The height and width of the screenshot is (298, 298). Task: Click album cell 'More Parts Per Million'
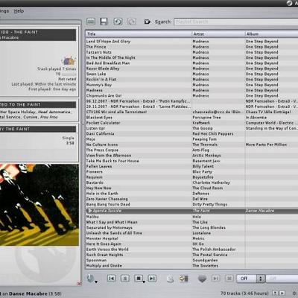(x=266, y=145)
